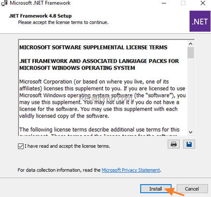Minimize the .NET Framework setup window
This screenshot has width=211, height=197.
click(164, 3)
